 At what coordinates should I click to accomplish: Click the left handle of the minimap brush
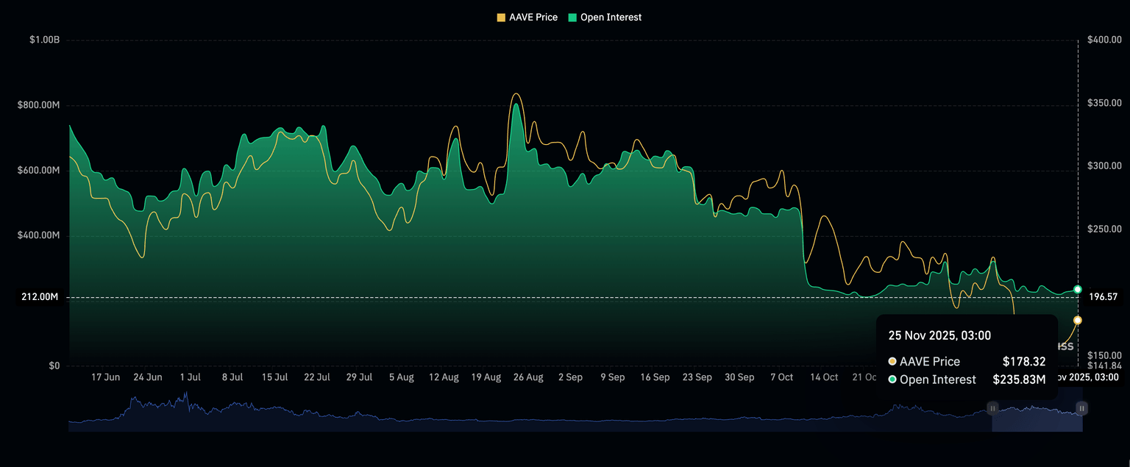click(x=992, y=407)
